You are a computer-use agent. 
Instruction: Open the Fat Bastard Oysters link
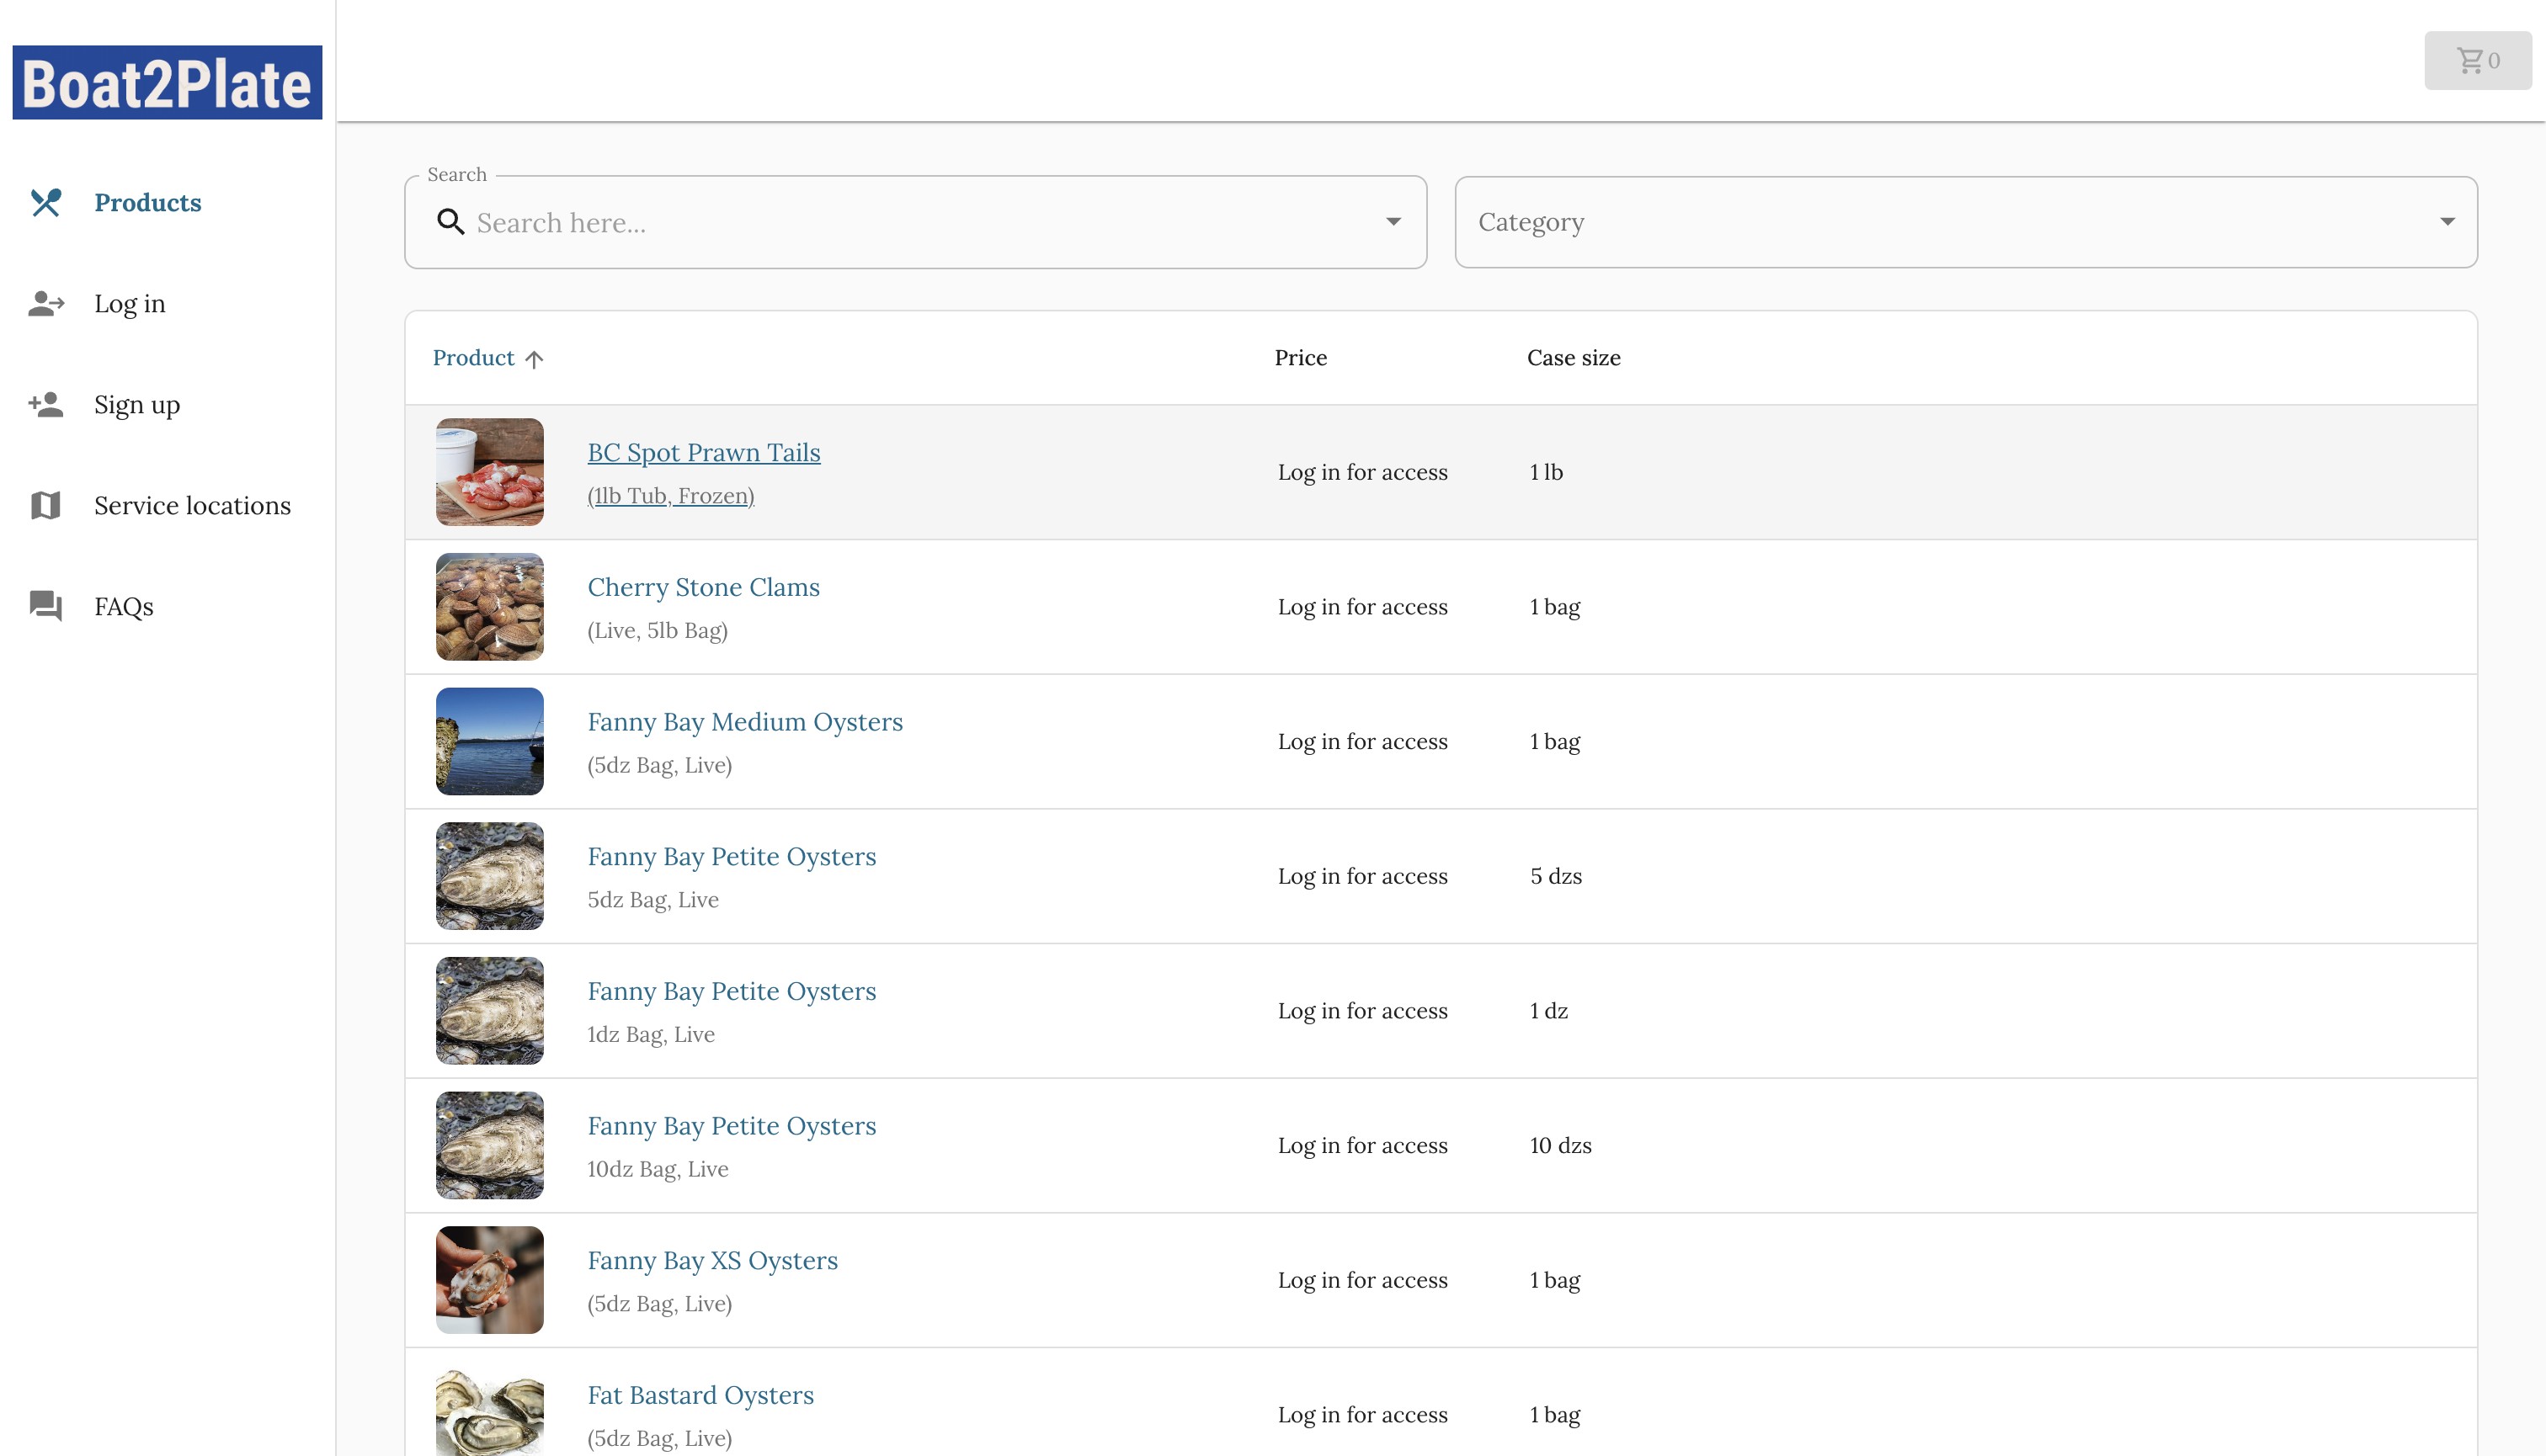coord(700,1395)
